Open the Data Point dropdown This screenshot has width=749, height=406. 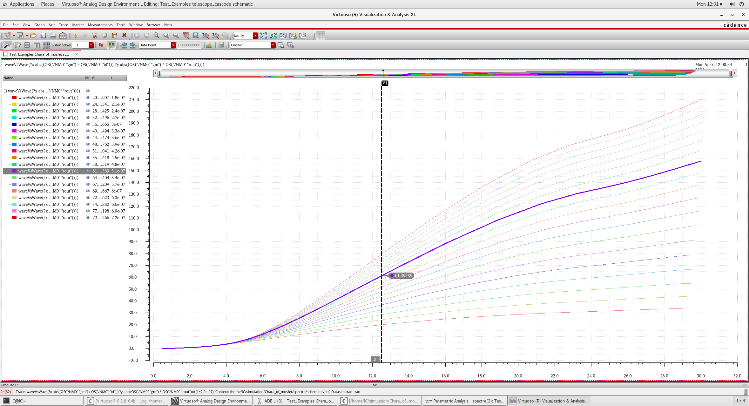(x=173, y=45)
